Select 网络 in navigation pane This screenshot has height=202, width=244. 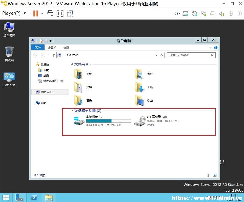(41, 103)
